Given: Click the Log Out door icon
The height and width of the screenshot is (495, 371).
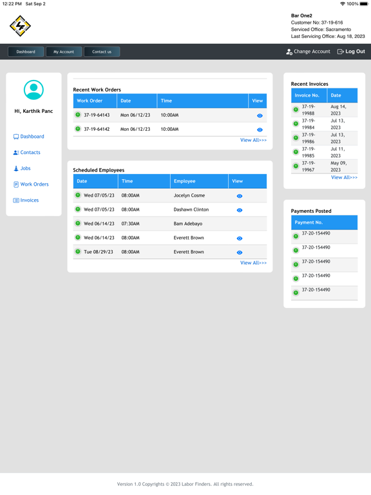Looking at the screenshot, I should (340, 52).
